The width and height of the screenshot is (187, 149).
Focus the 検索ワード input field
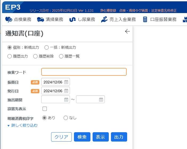[84, 72]
